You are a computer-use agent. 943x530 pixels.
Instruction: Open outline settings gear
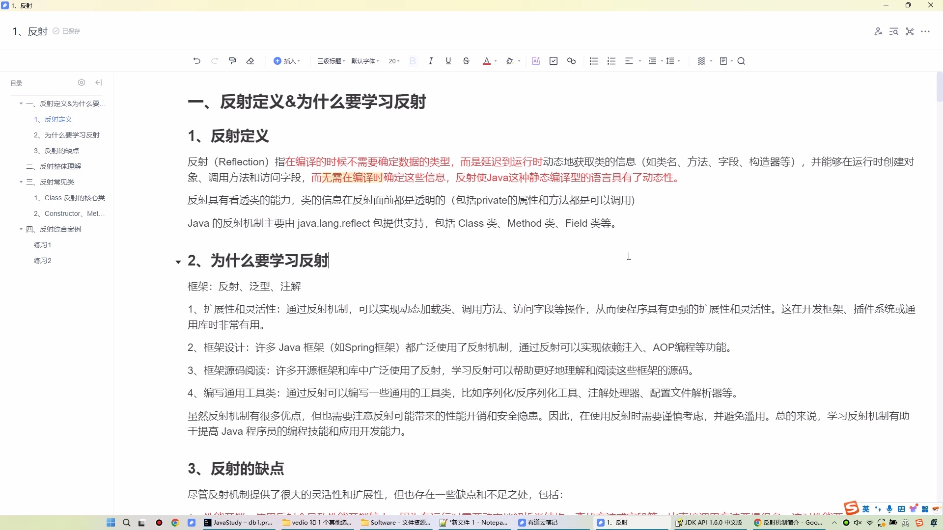82,82
